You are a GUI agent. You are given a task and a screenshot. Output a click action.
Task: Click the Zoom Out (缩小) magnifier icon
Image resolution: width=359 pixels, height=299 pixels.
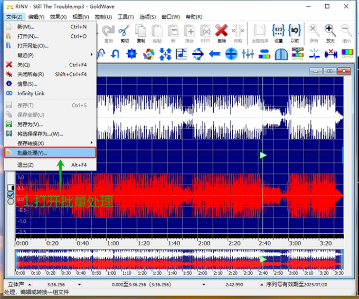[346, 33]
